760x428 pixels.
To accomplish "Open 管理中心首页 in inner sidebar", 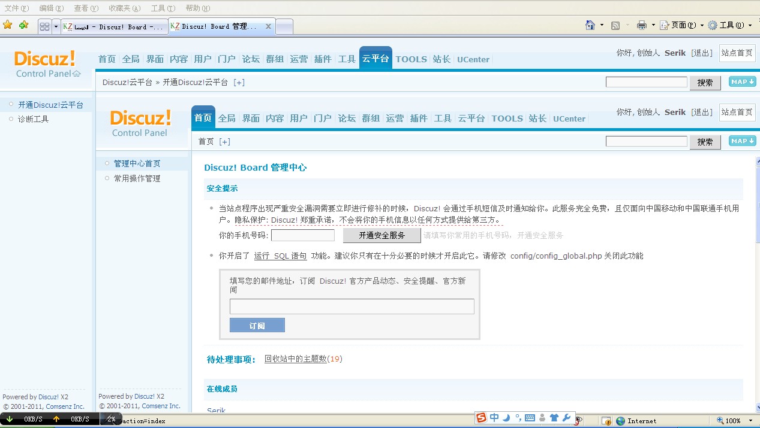I will pos(137,163).
